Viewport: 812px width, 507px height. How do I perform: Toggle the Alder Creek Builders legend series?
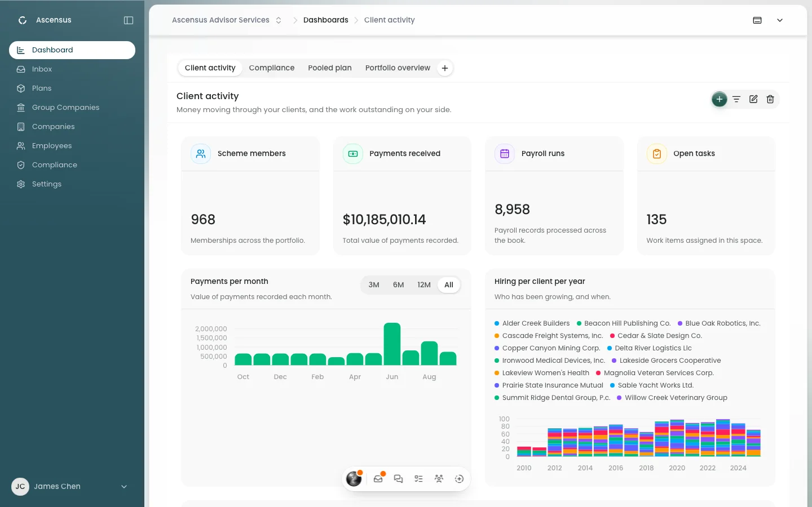(x=532, y=323)
